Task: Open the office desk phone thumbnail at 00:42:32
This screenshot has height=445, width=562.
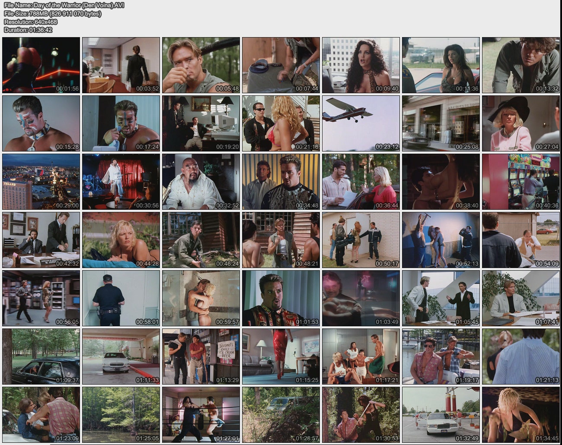Action: pos(41,240)
